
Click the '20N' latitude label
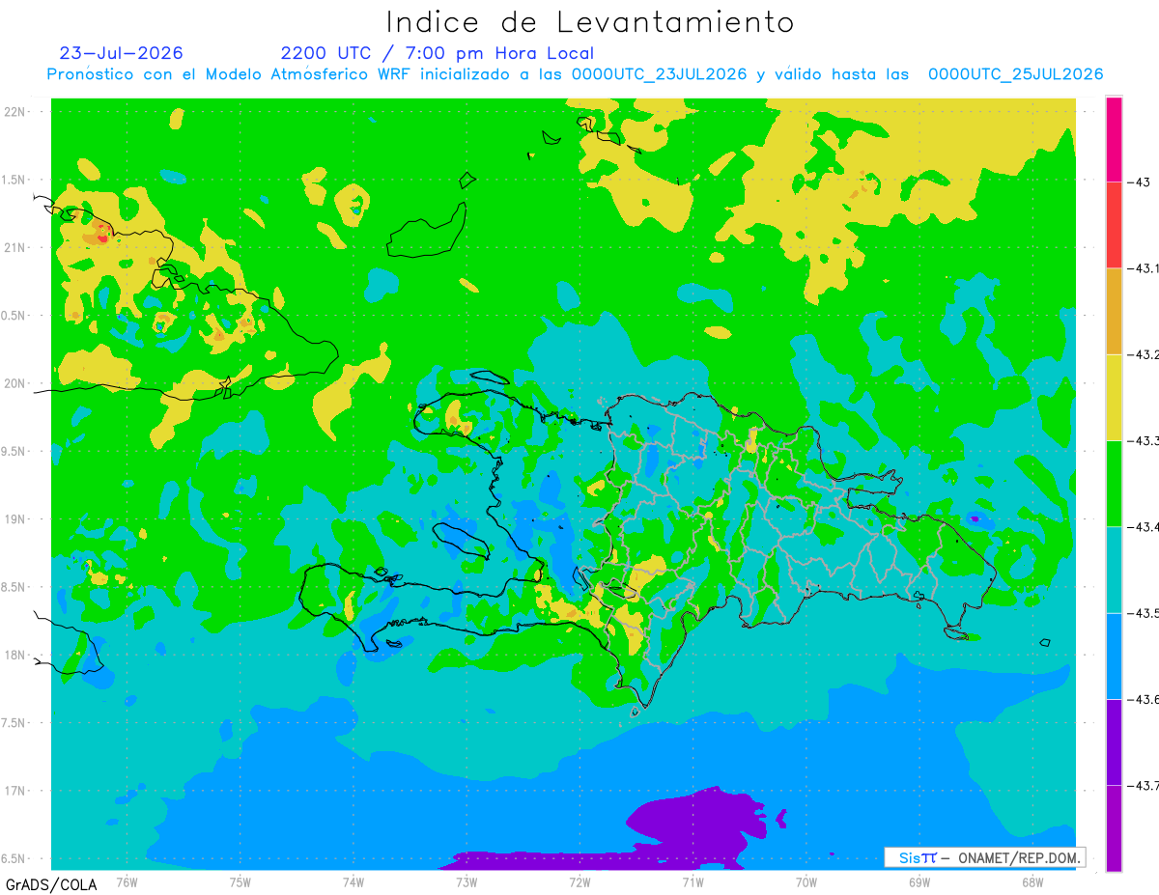coord(15,383)
